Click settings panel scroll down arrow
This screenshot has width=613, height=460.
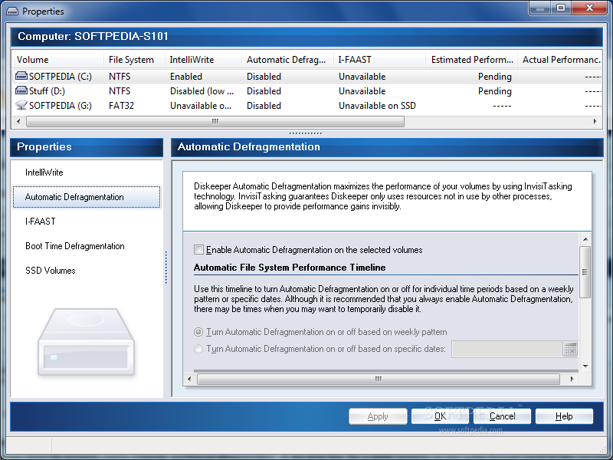(x=585, y=366)
